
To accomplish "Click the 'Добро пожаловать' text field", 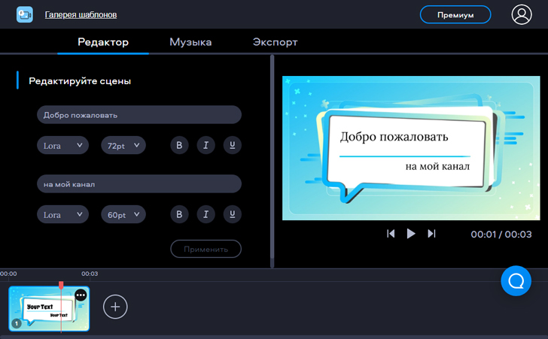I will pyautogui.click(x=139, y=115).
